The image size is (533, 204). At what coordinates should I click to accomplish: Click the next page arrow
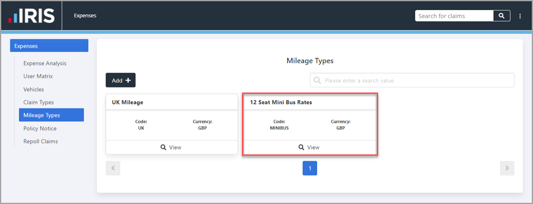coord(507,168)
